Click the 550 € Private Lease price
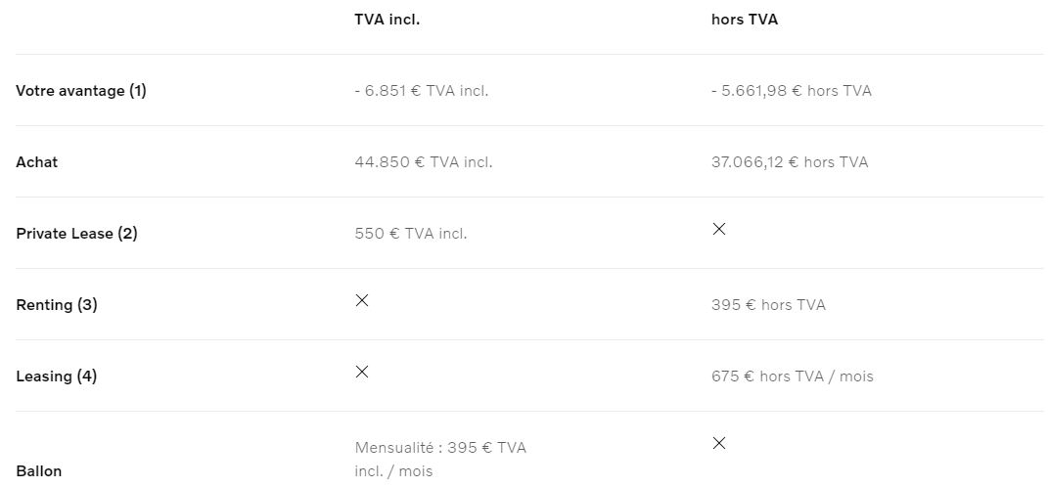The image size is (1048, 487). point(410,234)
